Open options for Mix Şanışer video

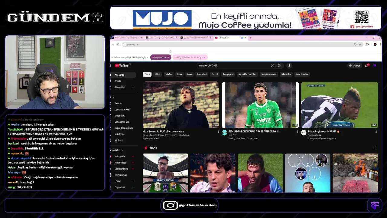(x=218, y=132)
